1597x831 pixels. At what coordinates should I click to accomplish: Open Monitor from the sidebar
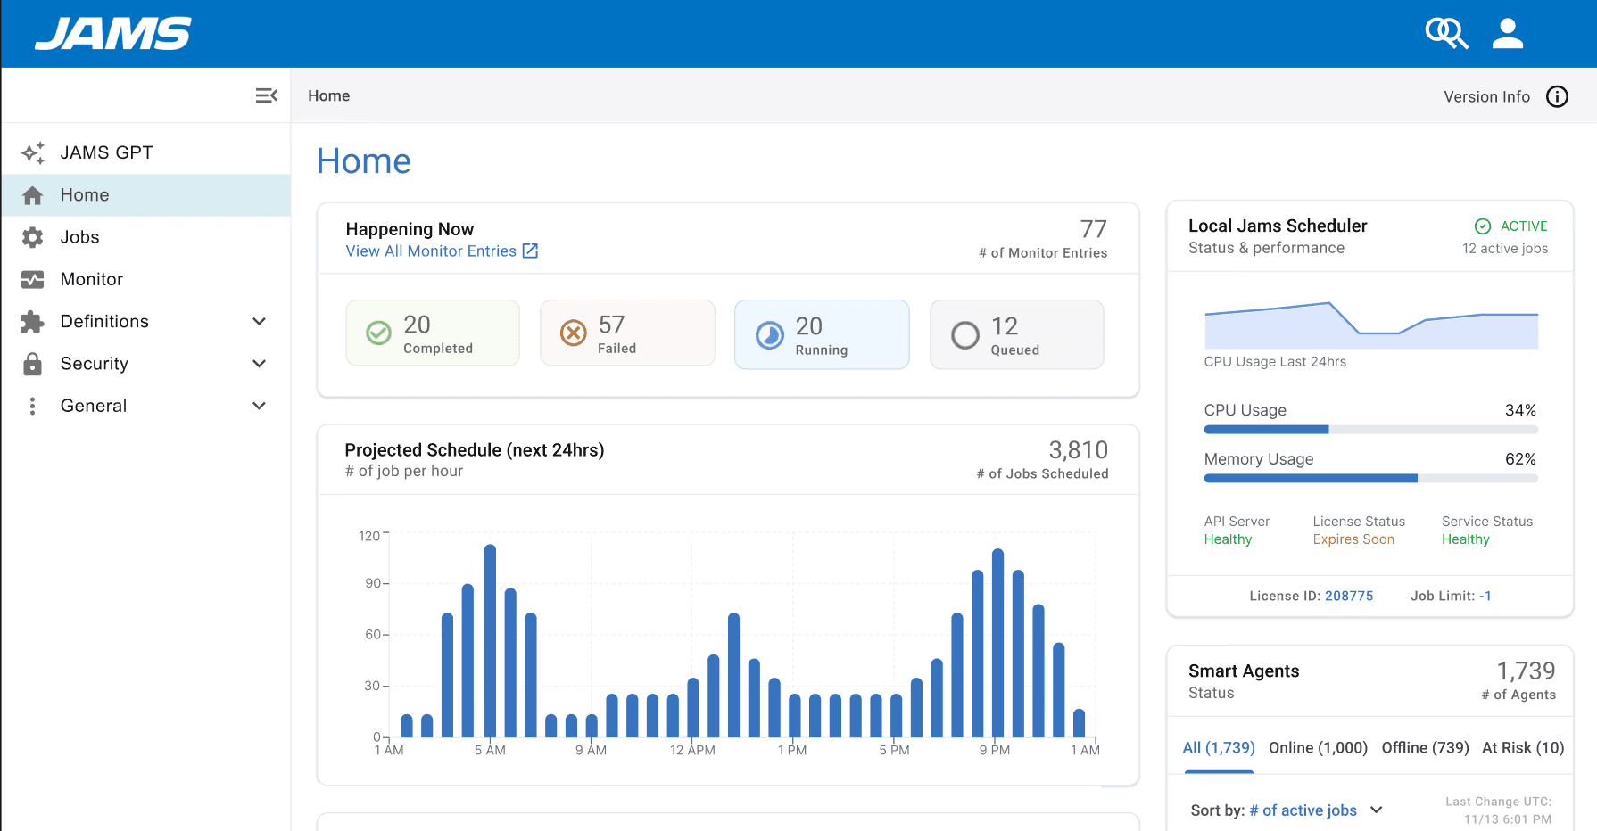pos(146,279)
